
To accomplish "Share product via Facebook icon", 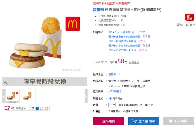I will (37, 108).
